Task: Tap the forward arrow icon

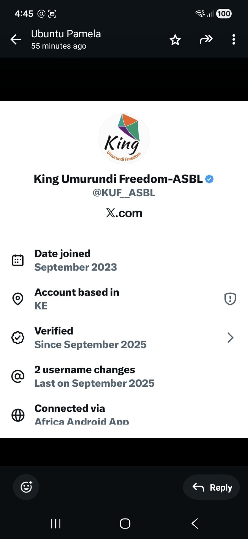Action: [206, 39]
